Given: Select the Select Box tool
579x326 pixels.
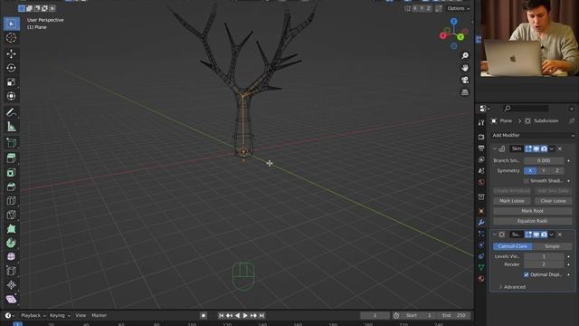Looking at the screenshot, I should 12,24.
